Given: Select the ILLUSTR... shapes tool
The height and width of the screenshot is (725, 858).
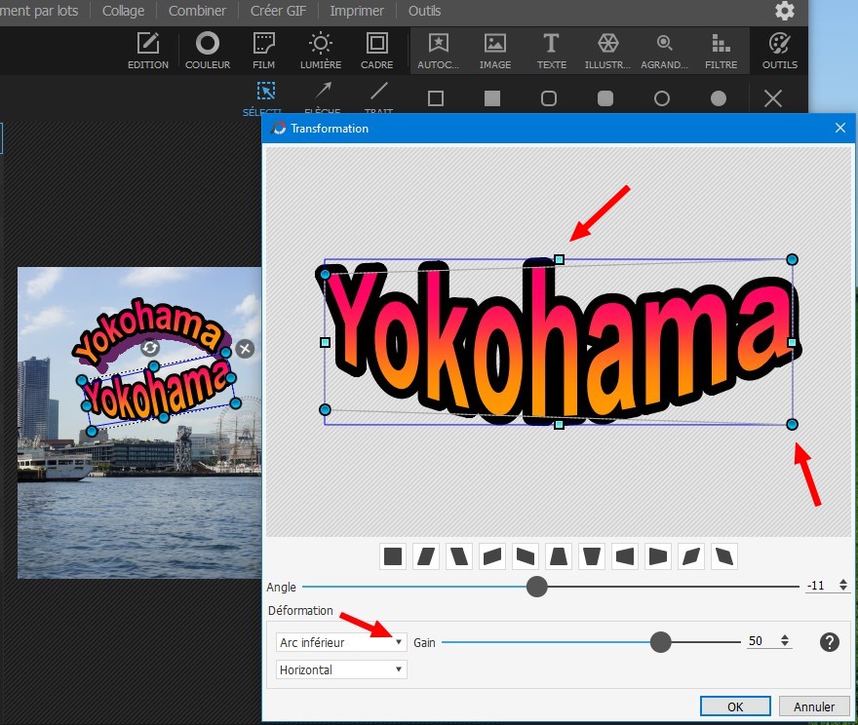Looking at the screenshot, I should pyautogui.click(x=608, y=51).
